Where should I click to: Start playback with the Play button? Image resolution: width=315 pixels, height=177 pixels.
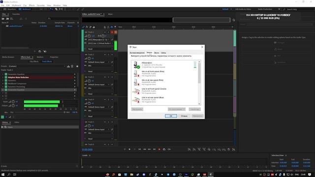tap(129, 149)
